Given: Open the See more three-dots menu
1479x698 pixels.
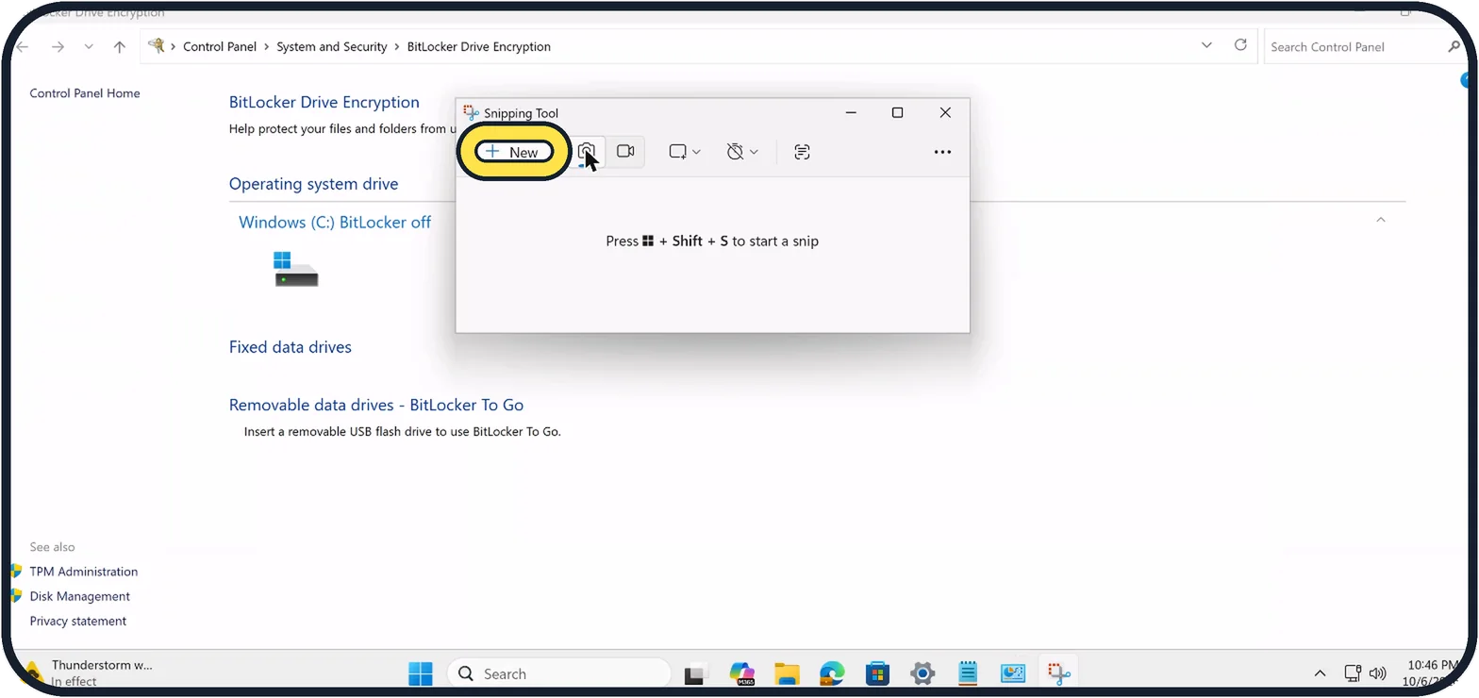Looking at the screenshot, I should point(942,152).
